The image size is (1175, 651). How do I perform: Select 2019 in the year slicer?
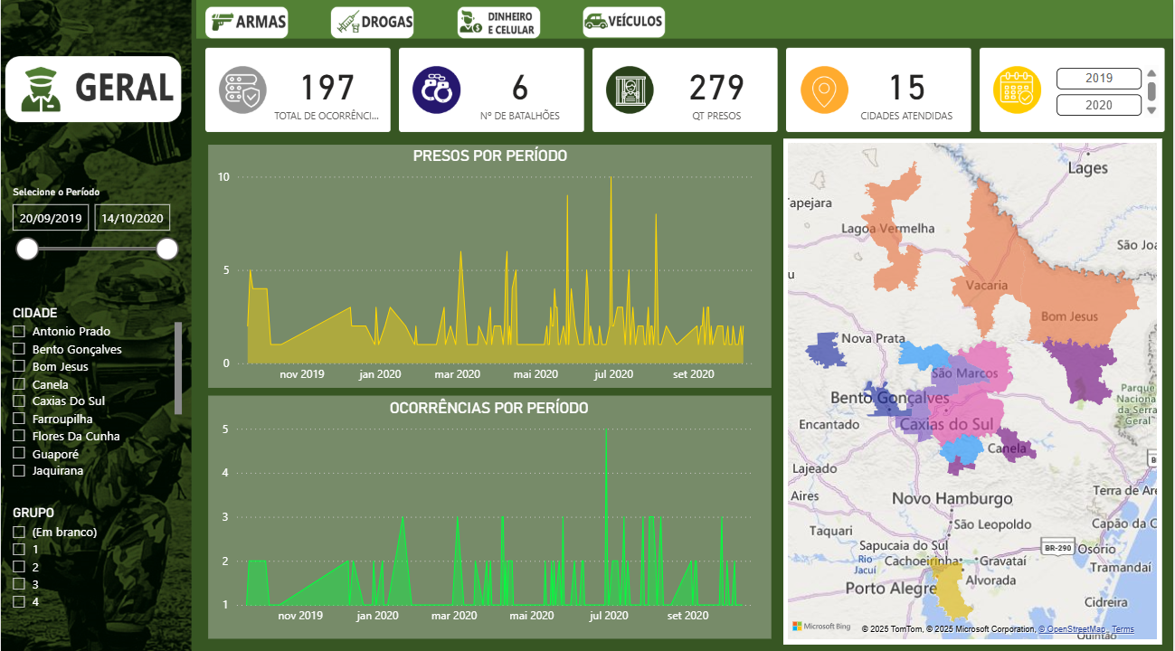click(1098, 79)
